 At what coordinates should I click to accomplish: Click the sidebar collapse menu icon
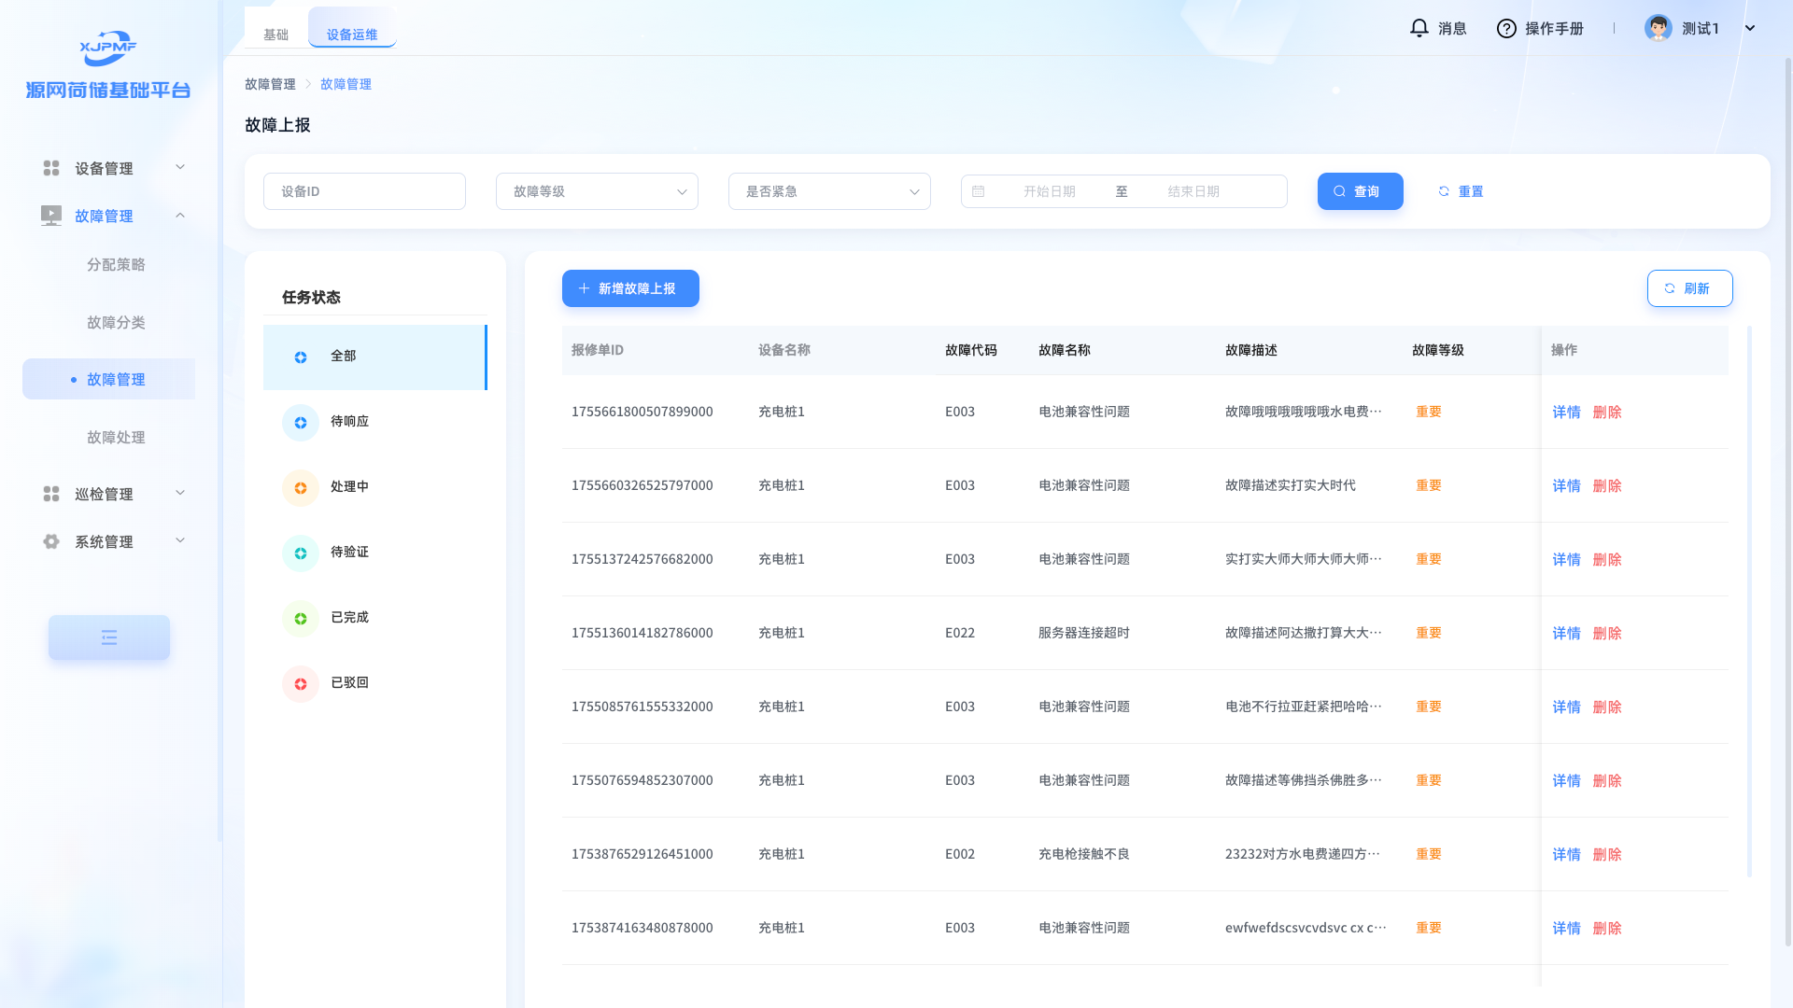(109, 637)
